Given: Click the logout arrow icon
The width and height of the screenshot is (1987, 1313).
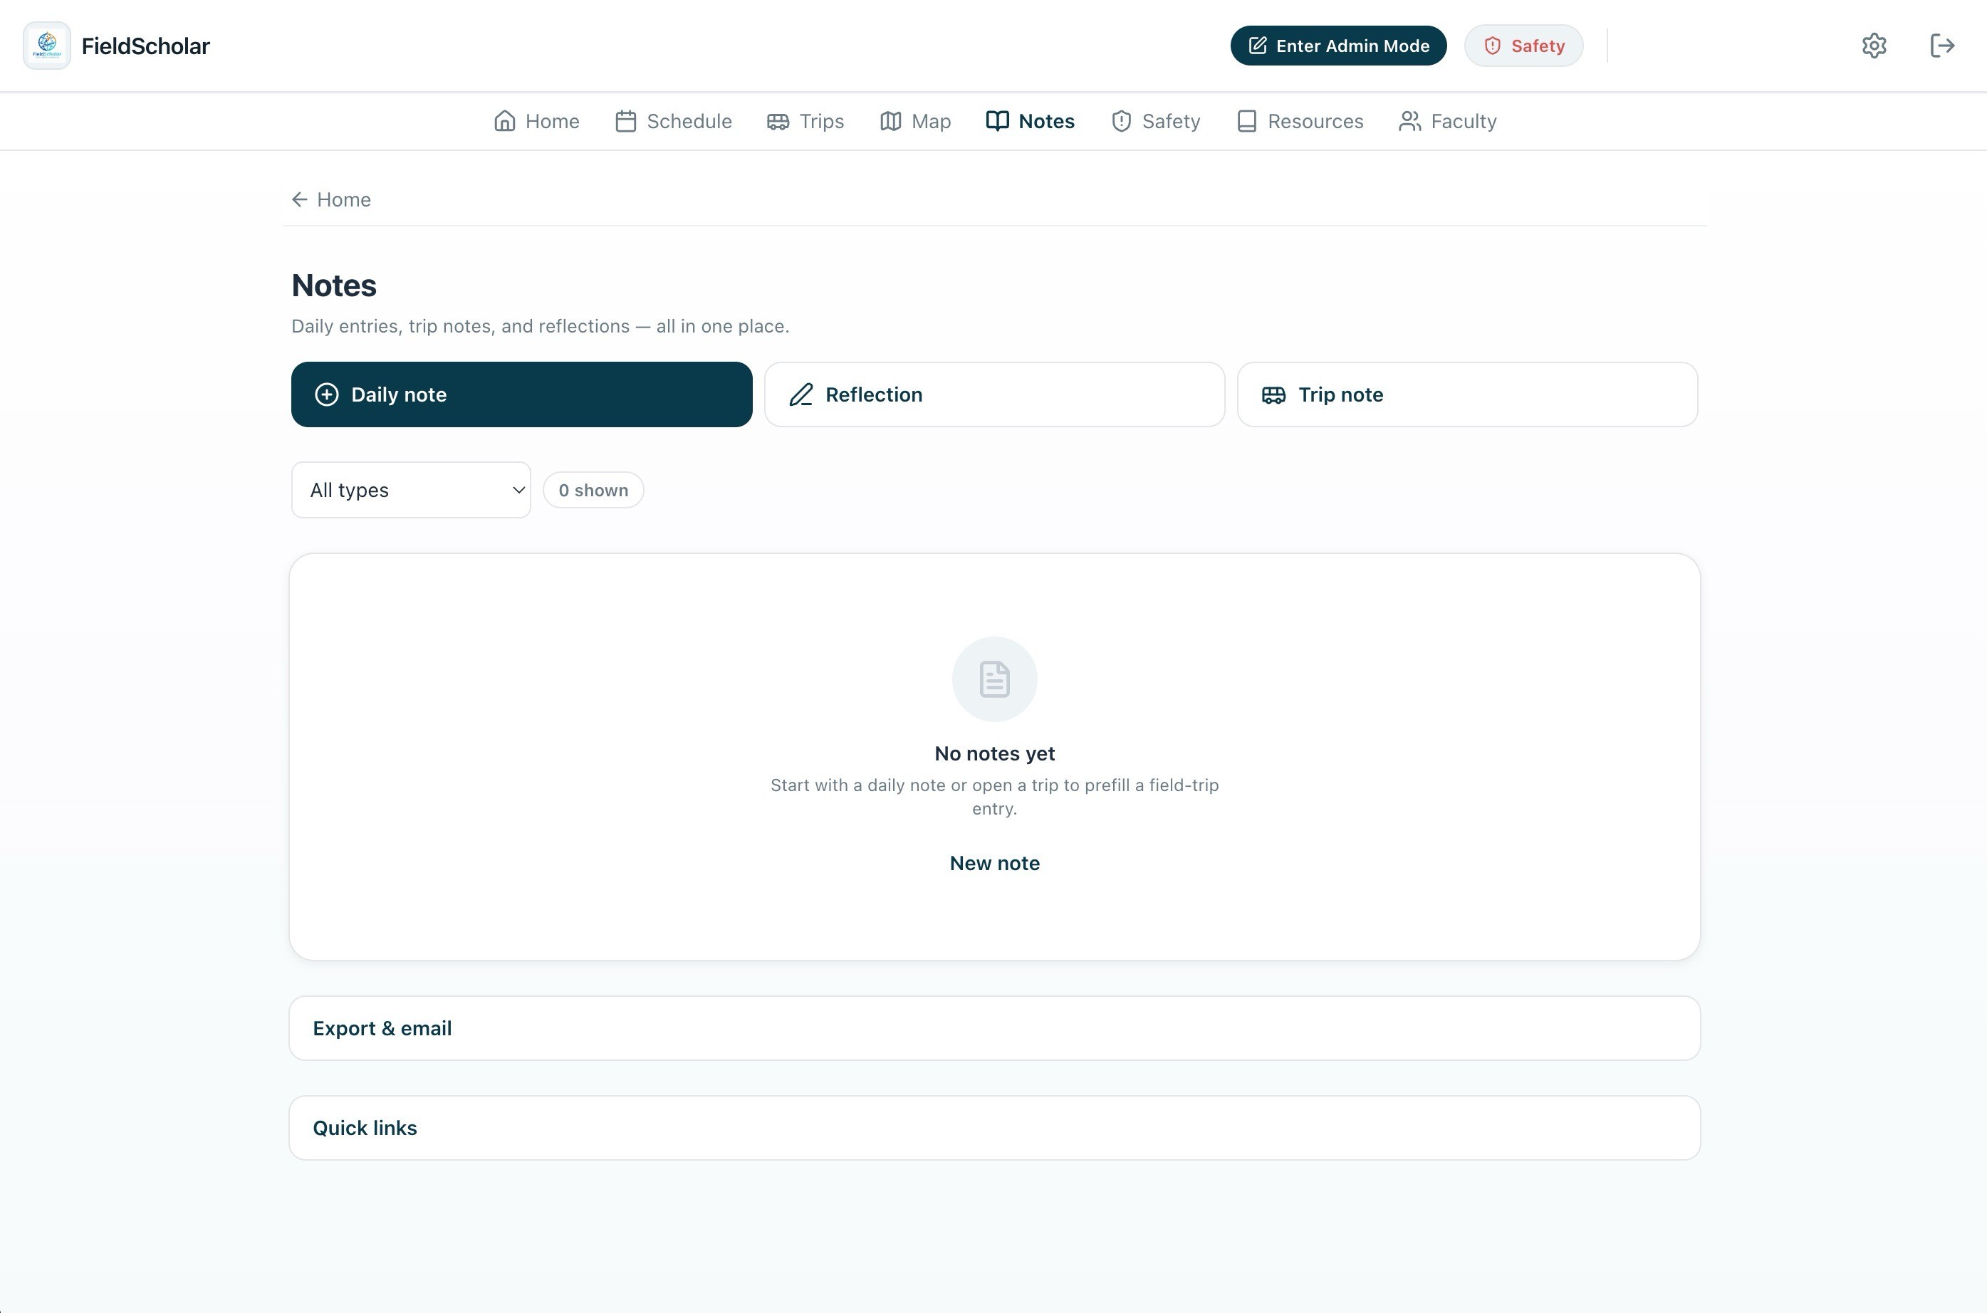Looking at the screenshot, I should click(1942, 46).
